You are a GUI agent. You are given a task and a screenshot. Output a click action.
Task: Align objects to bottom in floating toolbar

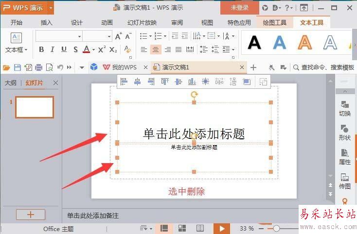(192, 82)
